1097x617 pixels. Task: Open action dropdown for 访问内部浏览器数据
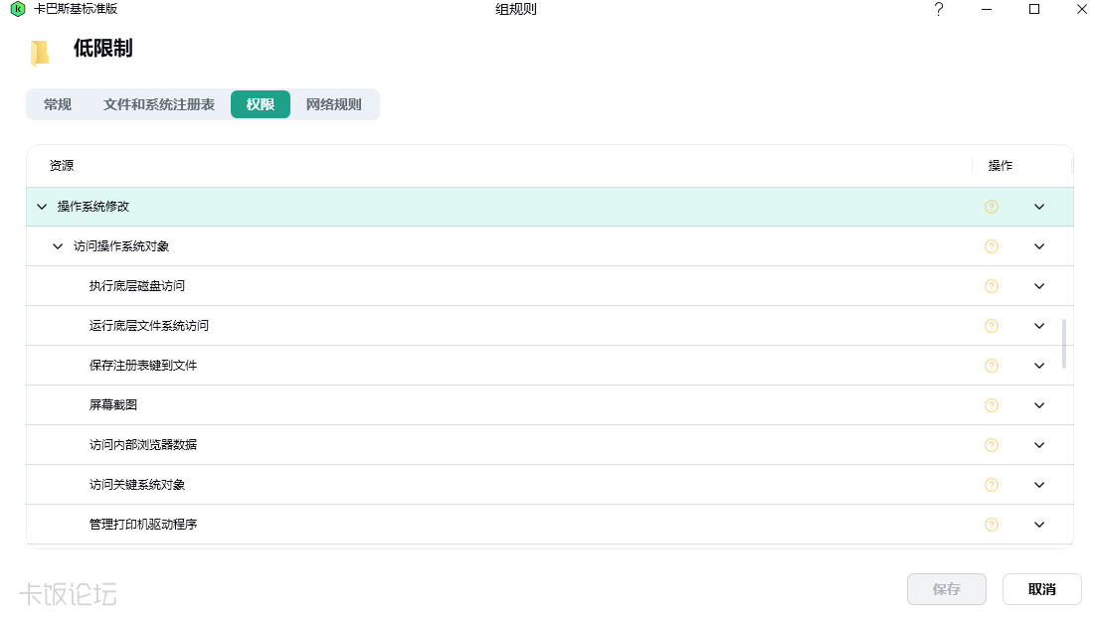point(1039,445)
